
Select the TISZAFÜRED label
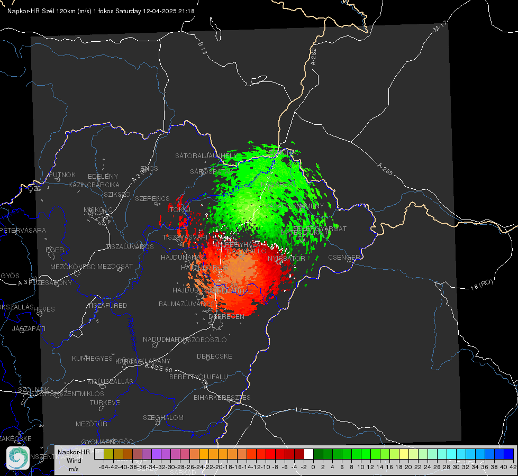[x=107, y=306]
